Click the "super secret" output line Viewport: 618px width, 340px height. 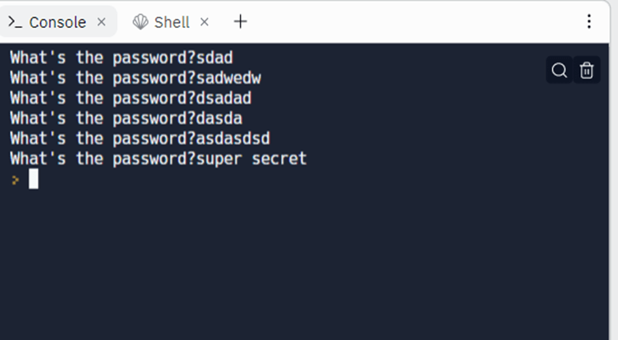coord(159,159)
